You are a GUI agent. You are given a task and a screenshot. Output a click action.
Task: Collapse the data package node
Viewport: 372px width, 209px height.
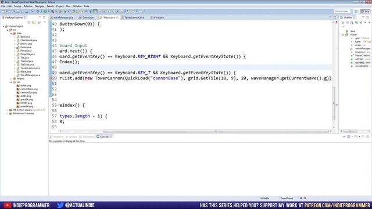(x=11, y=34)
